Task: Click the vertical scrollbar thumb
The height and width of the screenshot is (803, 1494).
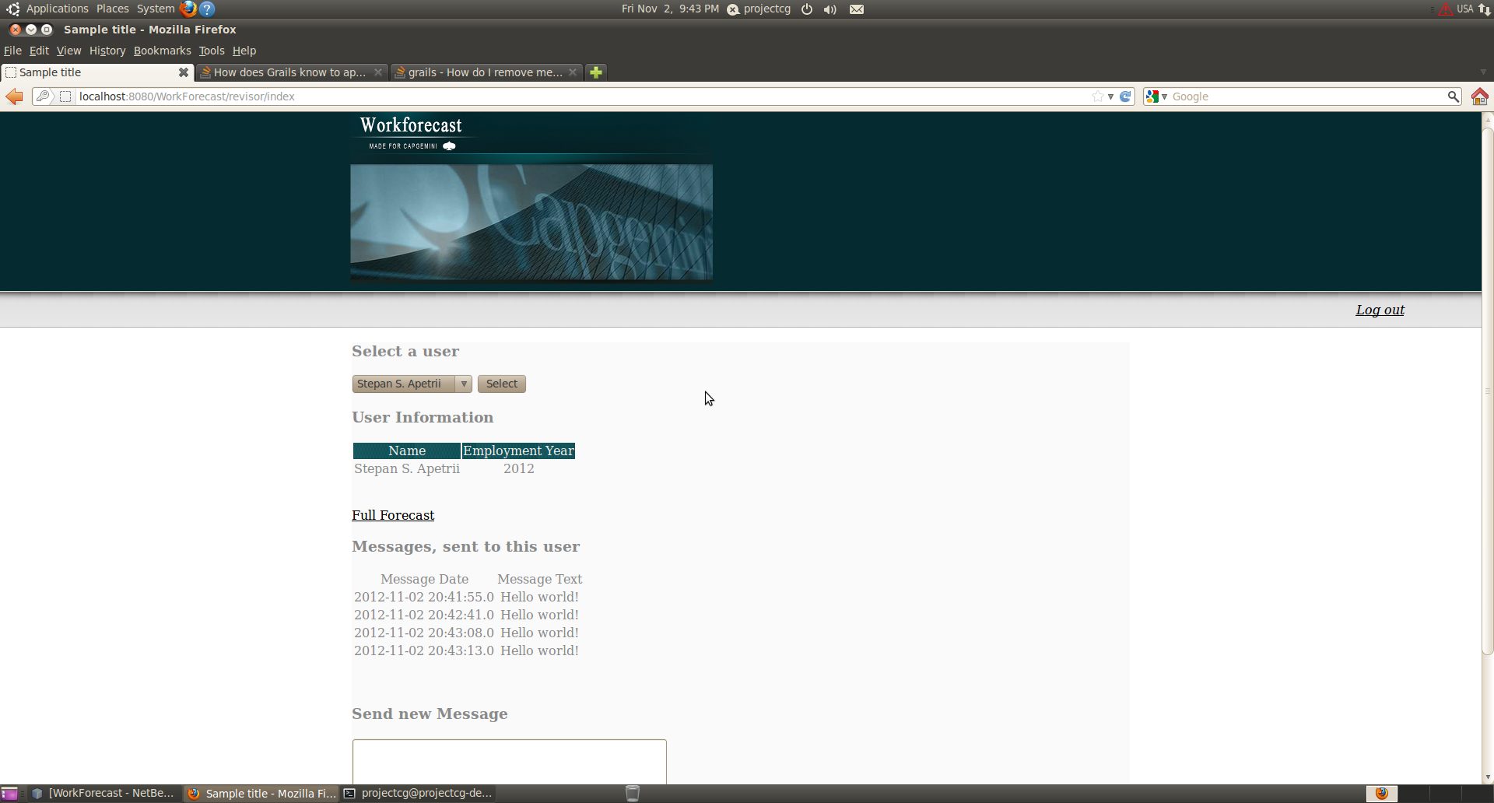Action: click(x=1488, y=391)
